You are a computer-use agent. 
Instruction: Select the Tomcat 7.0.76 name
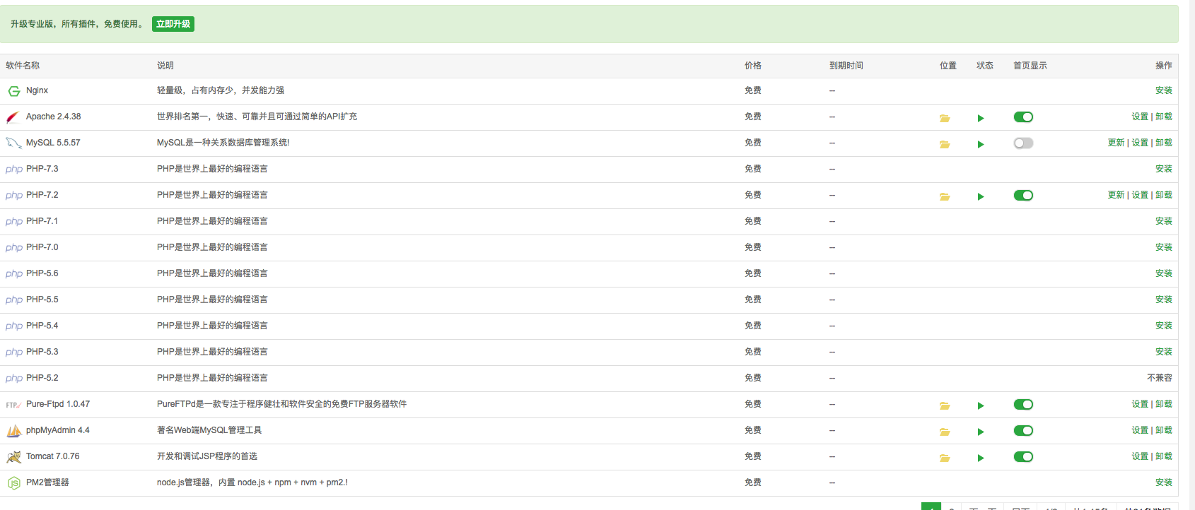pos(53,456)
